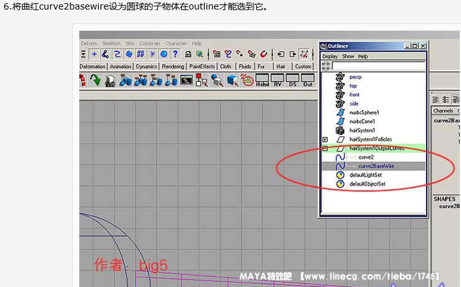
Task: Select the snap to curves magnet icon
Action: point(228,54)
